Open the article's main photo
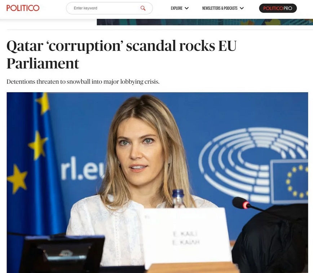The width and height of the screenshot is (313, 273). [x=157, y=182]
